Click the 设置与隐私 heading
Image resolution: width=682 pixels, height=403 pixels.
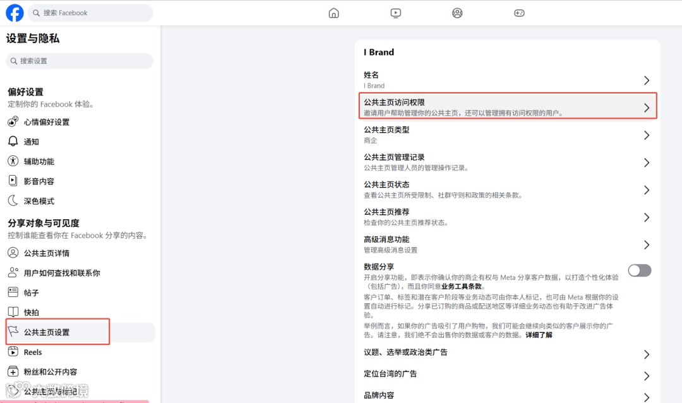33,39
